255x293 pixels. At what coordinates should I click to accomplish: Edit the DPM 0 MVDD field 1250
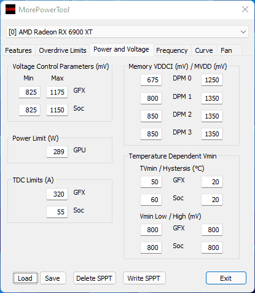pyautogui.click(x=212, y=80)
